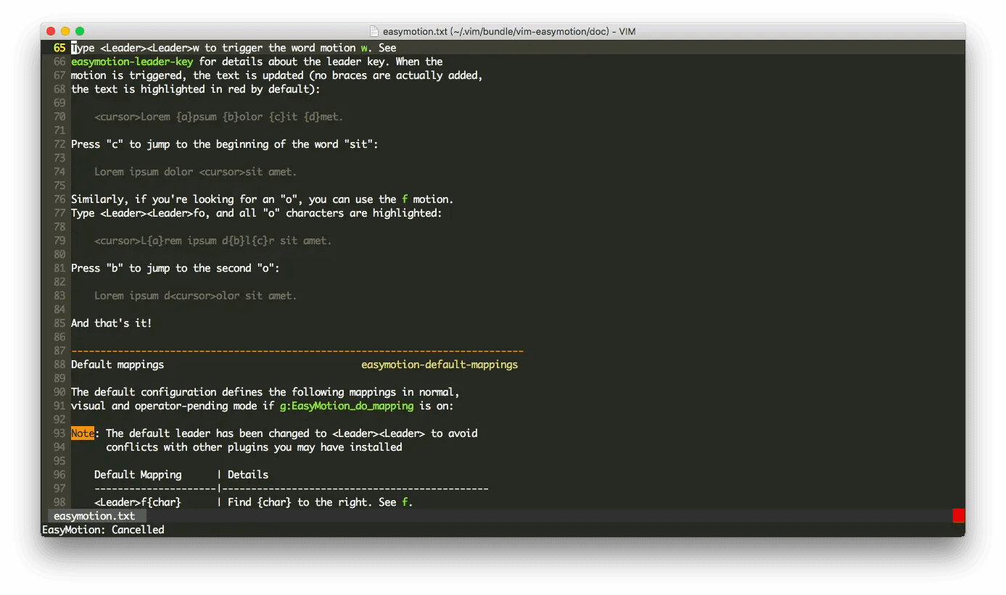Follow the green "f" link before "motion."
The image size is (1006, 595).
405,199
